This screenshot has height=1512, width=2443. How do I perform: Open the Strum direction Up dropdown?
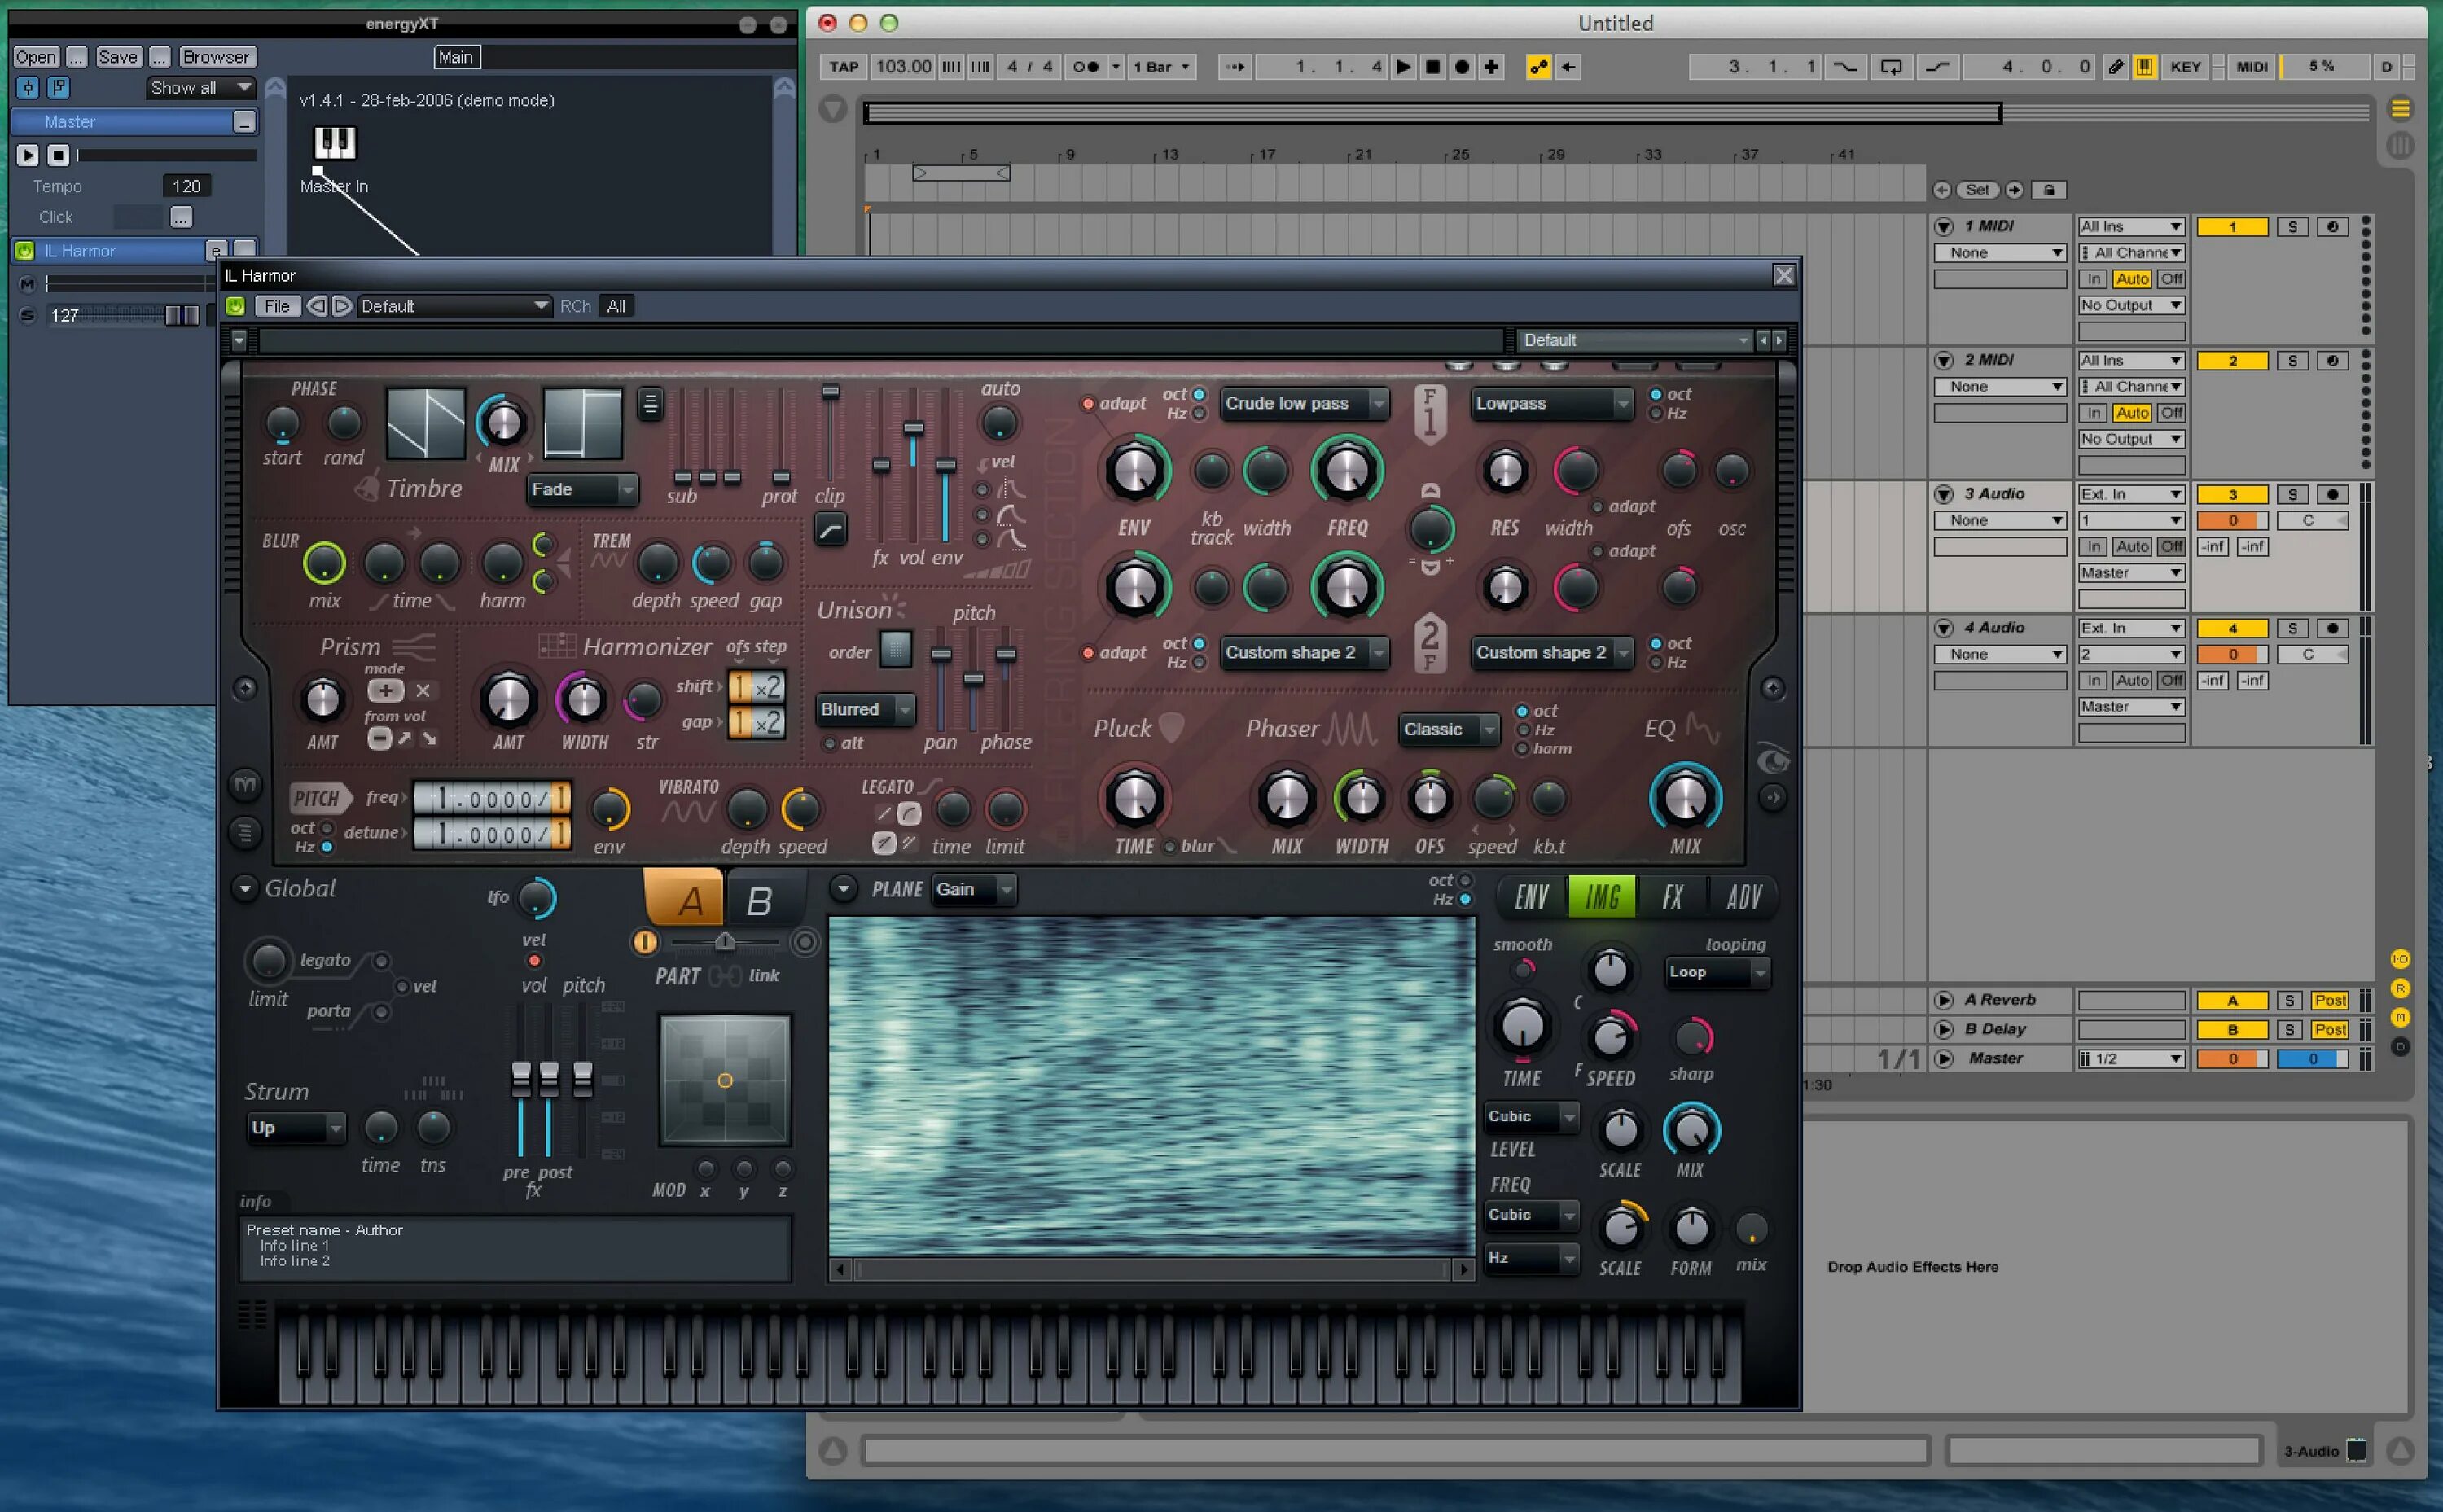click(295, 1128)
